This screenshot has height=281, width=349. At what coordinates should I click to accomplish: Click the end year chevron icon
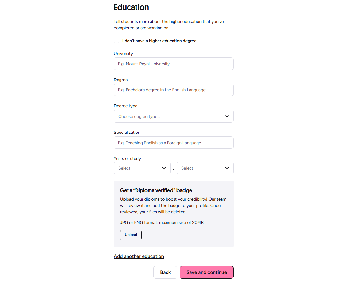point(227,168)
